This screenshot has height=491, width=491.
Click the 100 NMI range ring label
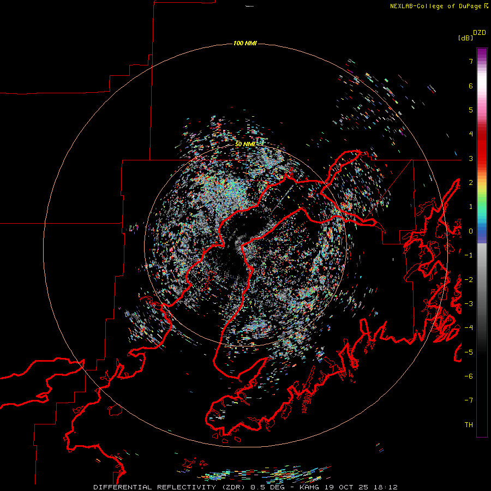click(x=245, y=43)
